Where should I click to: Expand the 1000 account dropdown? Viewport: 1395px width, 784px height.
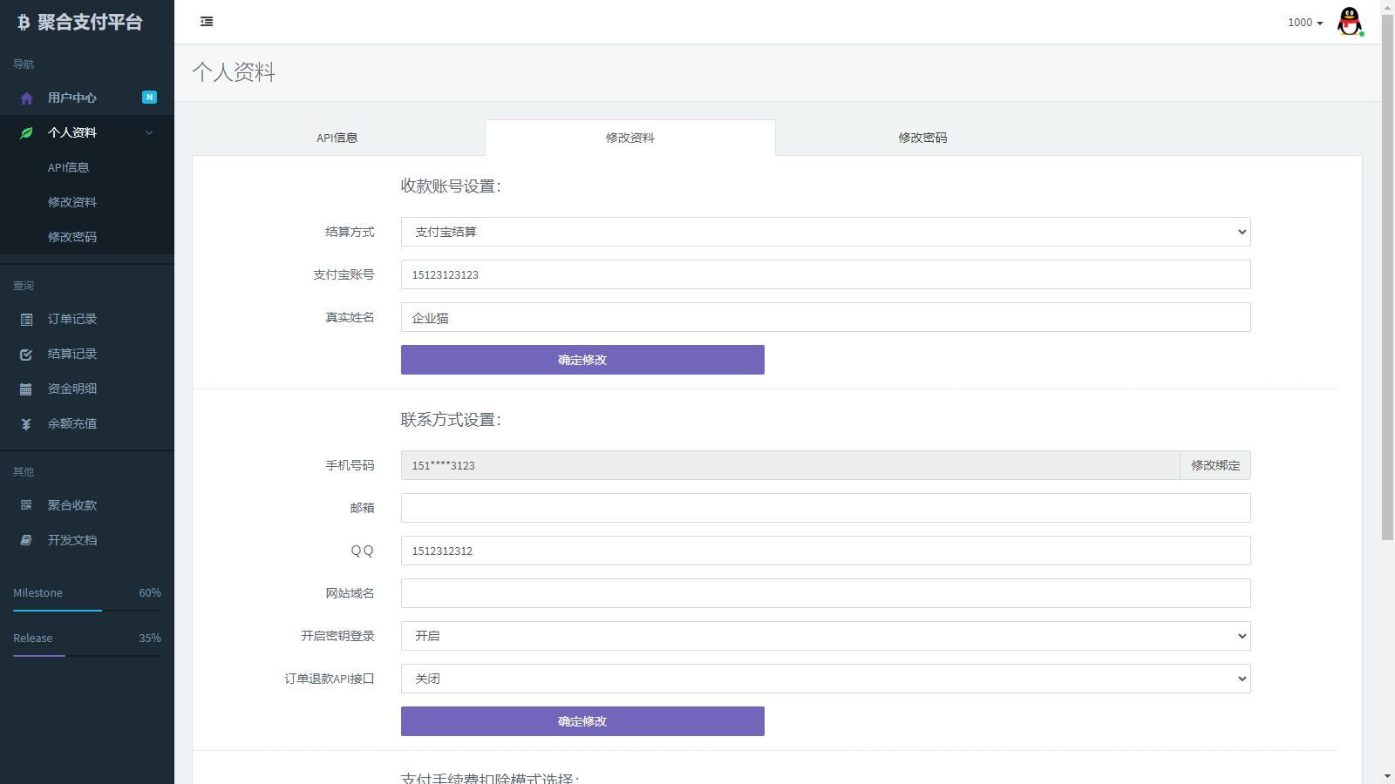[x=1303, y=23]
